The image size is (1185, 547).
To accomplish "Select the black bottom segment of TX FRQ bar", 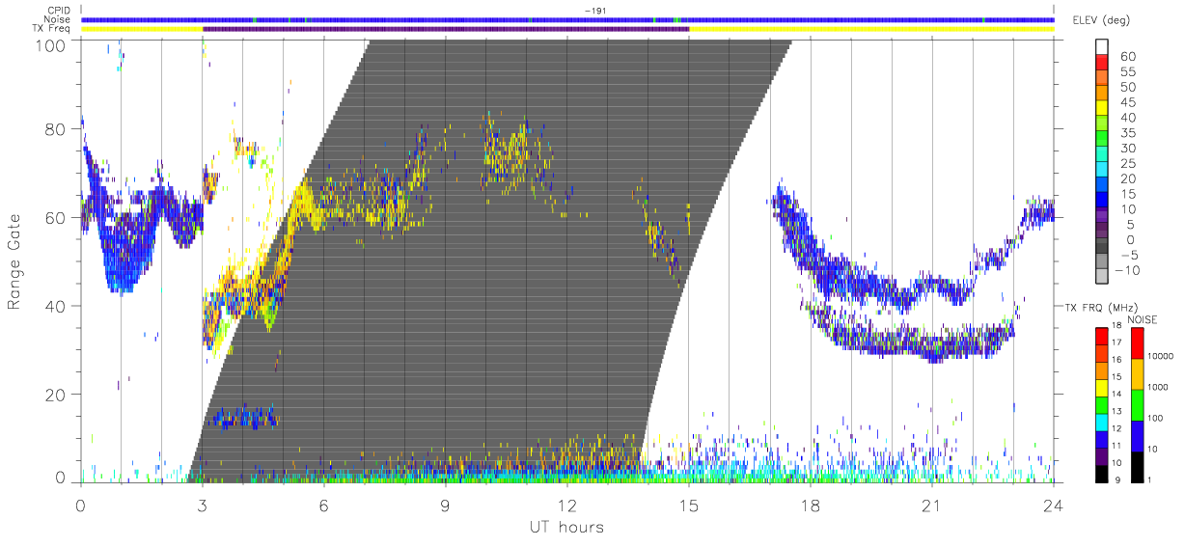I will 1102,473.
